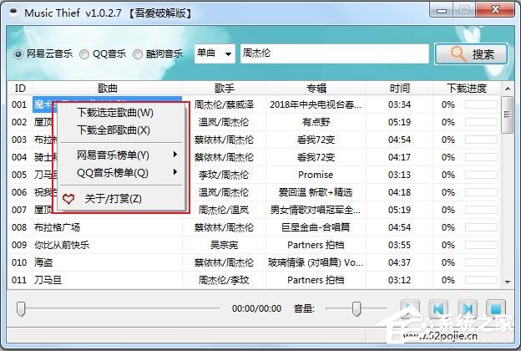The height and width of the screenshot is (351, 521).
Task: Click the vertical scrollbar thumb of song list
Action: click(507, 114)
